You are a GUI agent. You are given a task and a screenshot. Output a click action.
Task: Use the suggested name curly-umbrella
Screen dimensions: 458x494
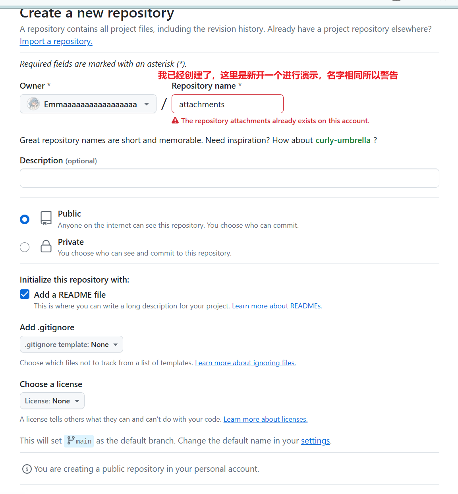coord(343,140)
